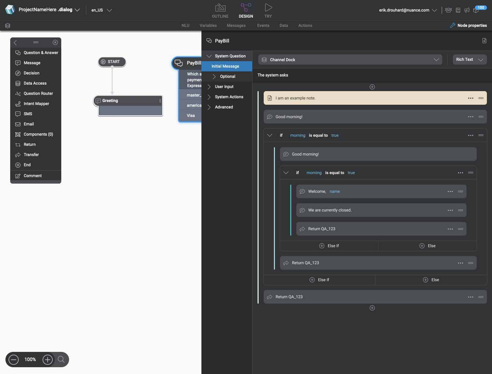Click the canvas search magnifier icon
492x374 pixels.
tap(61, 359)
